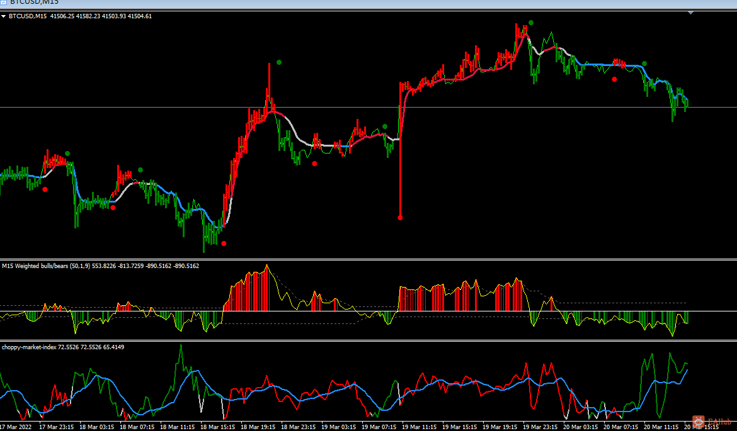737x431 pixels.
Task: Select the close price value 41504.61
Action: (x=140, y=16)
